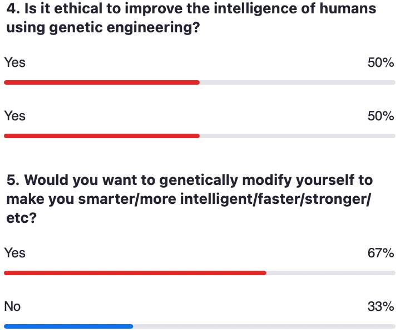Select the second Yes option under question 4
Viewport: 405px width, 332px height.
[x=15, y=116]
